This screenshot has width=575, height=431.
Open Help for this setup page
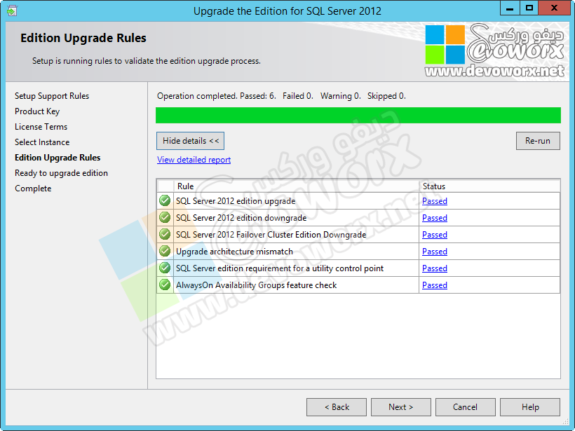[530, 407]
